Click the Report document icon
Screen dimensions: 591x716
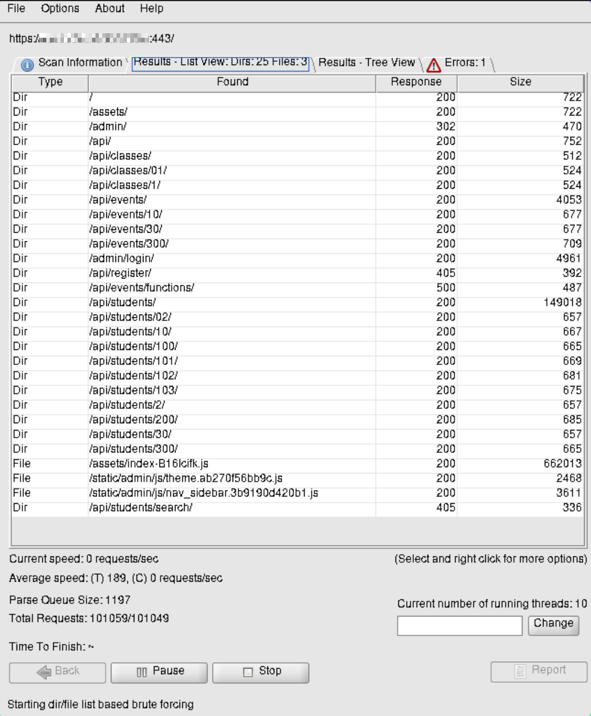520,671
